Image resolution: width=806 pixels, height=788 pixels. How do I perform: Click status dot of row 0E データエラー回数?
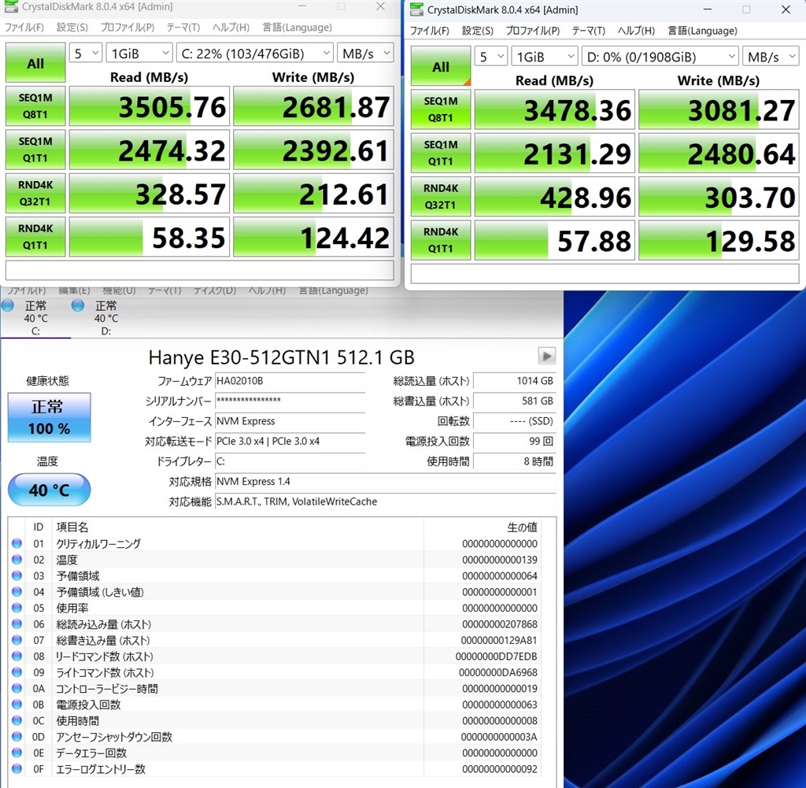[17, 753]
